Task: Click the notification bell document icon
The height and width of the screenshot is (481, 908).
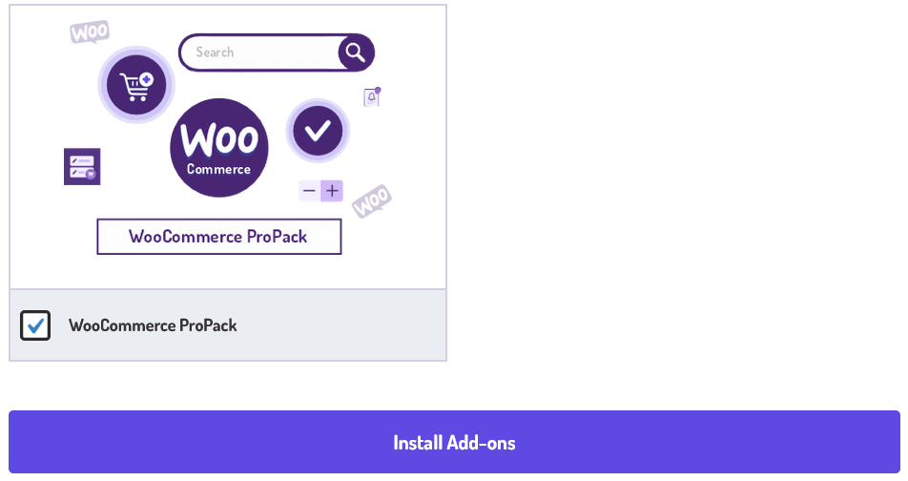Action: [372, 96]
